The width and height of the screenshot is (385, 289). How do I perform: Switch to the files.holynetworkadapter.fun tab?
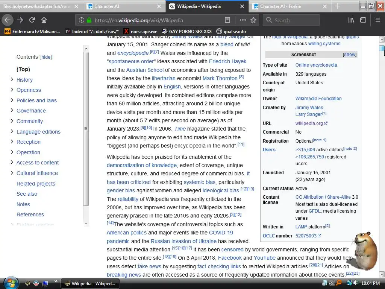[37, 6]
